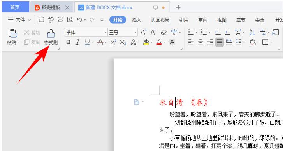Open the font color dropdown arrow
283x151 pixels.
point(165,42)
